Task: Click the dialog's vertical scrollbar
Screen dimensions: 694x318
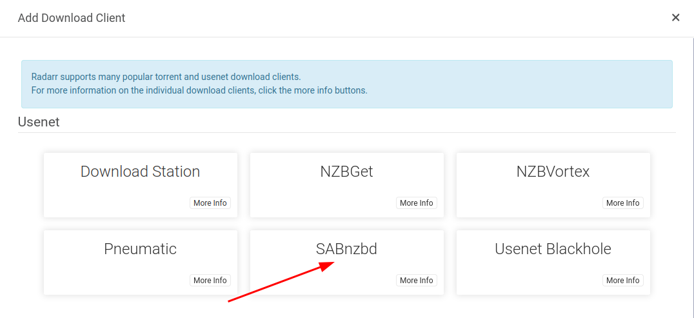Action: click(692, 177)
